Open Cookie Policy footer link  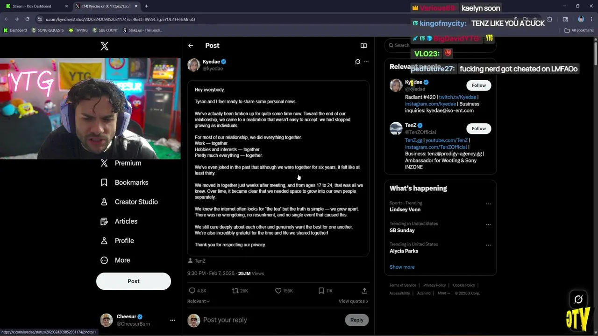pyautogui.click(x=464, y=285)
